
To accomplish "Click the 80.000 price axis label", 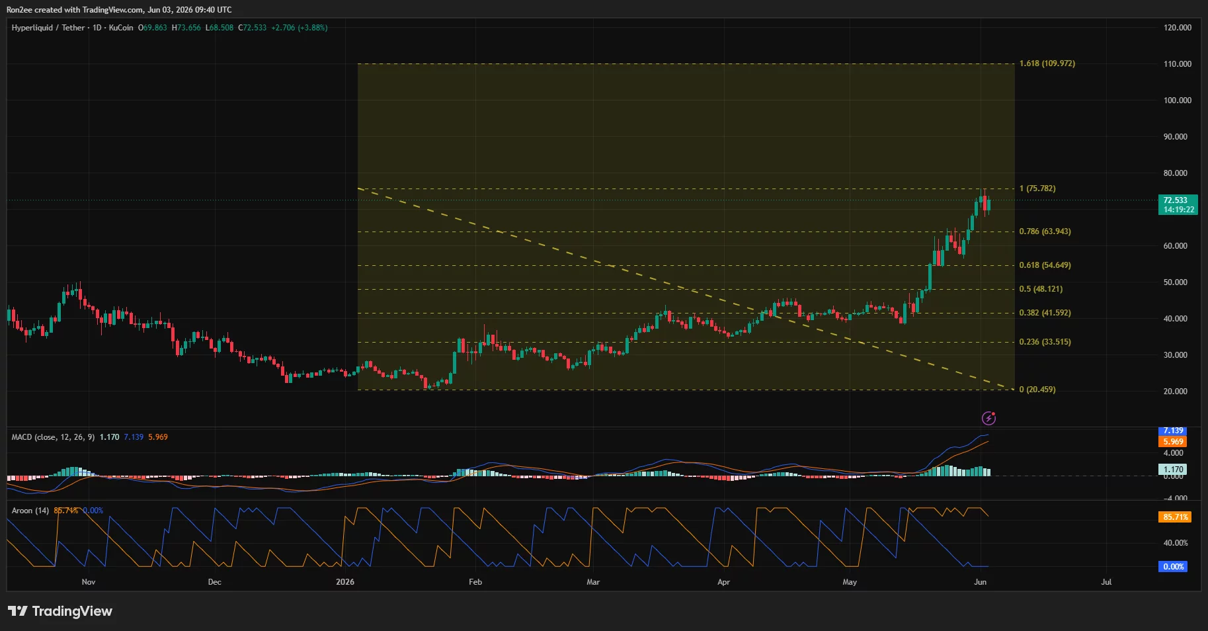I will click(x=1176, y=173).
